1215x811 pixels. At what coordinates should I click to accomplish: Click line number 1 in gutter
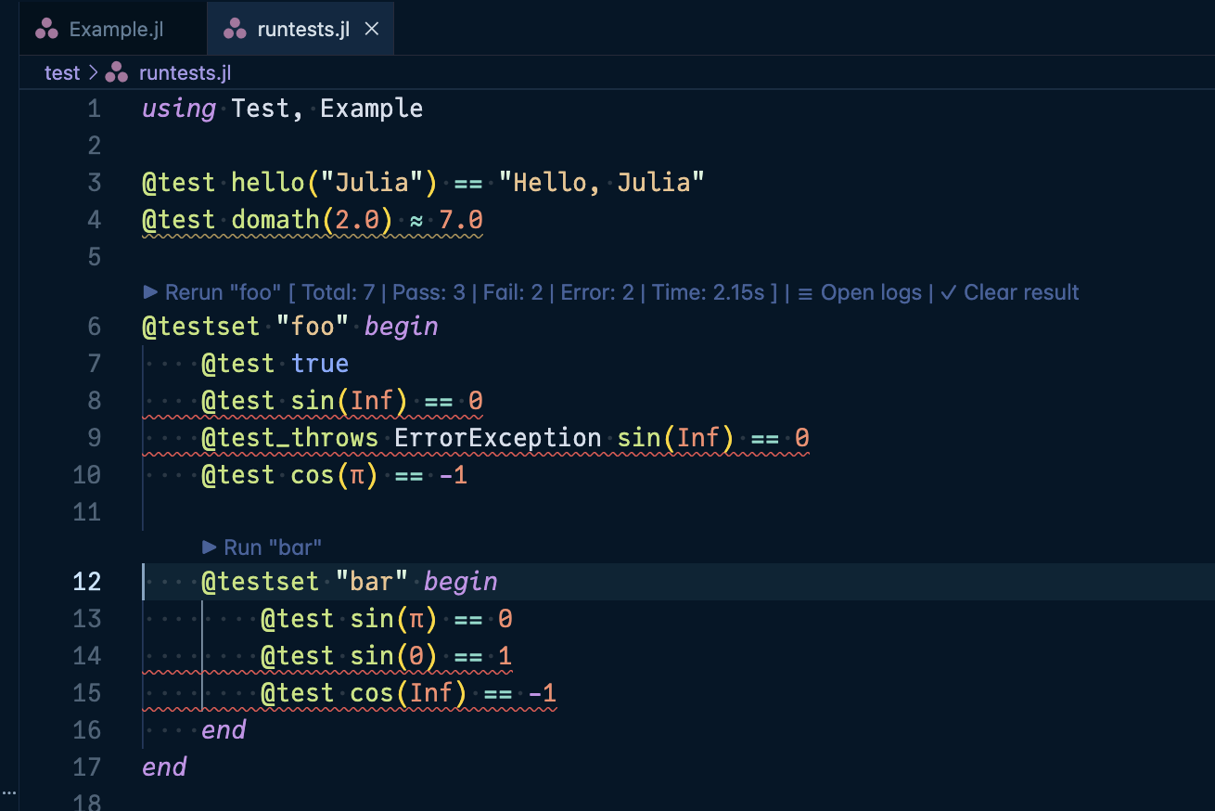(x=94, y=109)
